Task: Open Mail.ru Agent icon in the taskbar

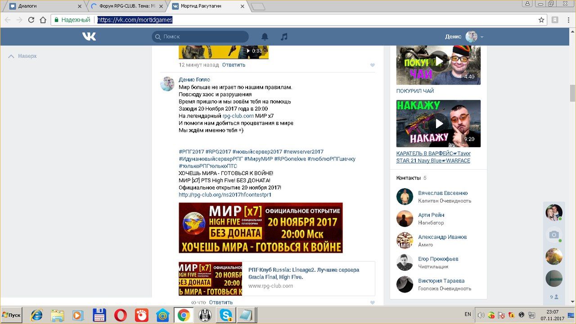Action: pos(162,315)
